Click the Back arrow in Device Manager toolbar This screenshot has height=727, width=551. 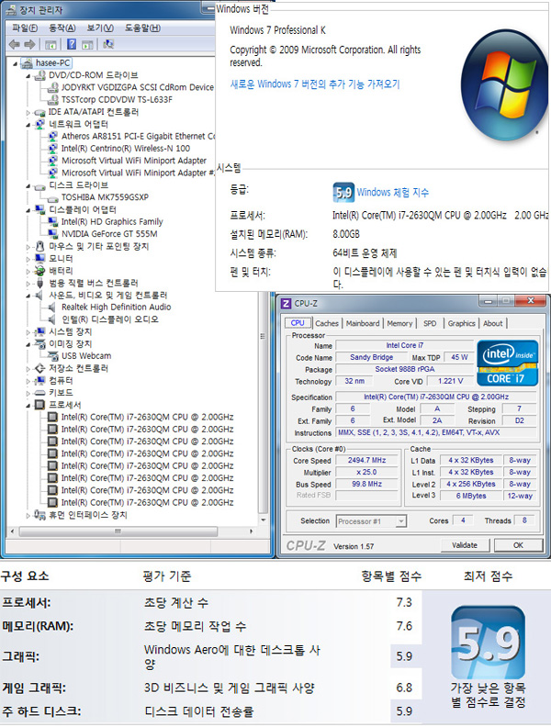click(x=15, y=43)
